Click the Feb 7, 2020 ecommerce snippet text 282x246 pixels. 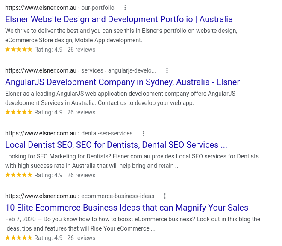(132, 224)
